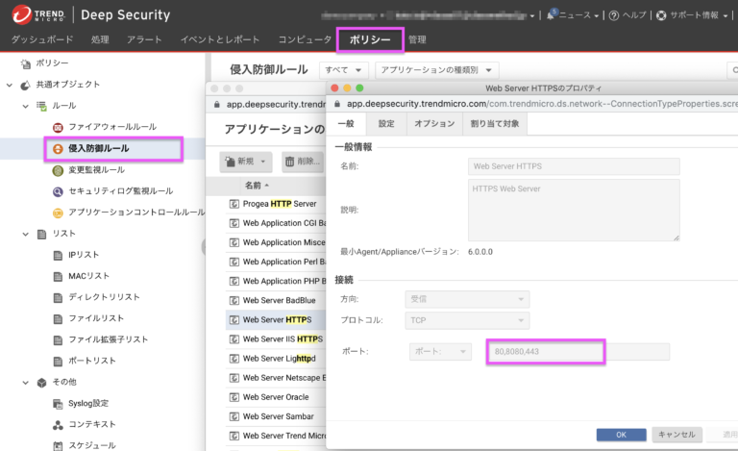
Task: Click the ルール folder icon
Action: click(41, 106)
